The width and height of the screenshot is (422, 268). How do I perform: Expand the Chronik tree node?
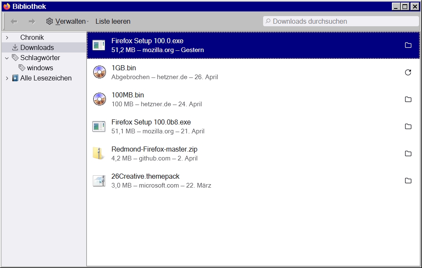click(7, 38)
